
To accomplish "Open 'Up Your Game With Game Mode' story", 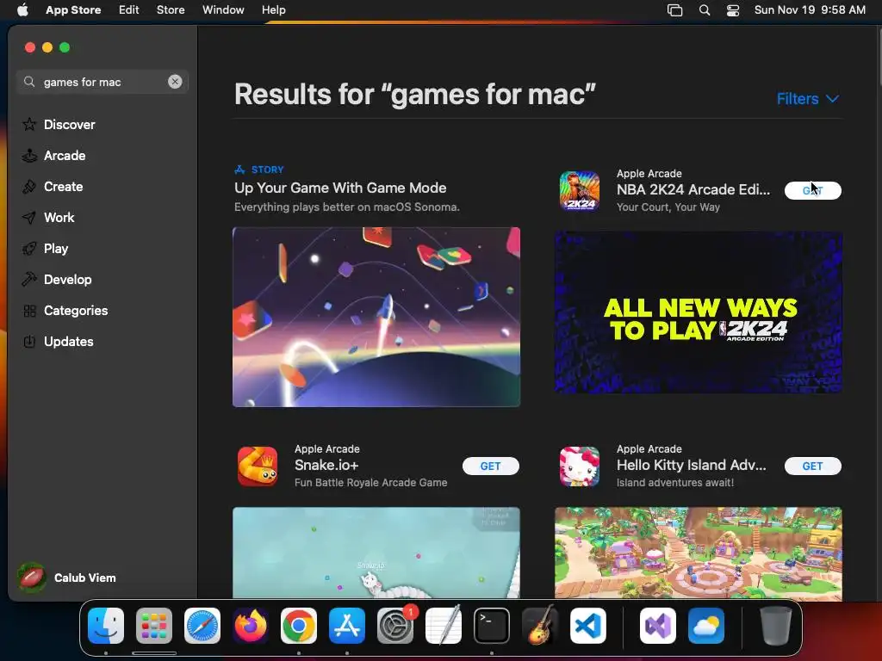I will 340,188.
